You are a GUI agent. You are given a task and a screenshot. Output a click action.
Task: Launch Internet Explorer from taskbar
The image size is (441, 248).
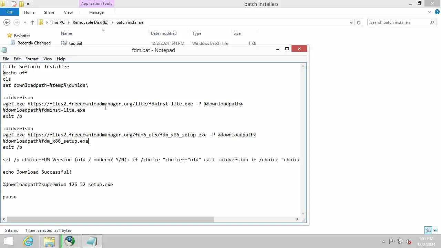coord(28,241)
